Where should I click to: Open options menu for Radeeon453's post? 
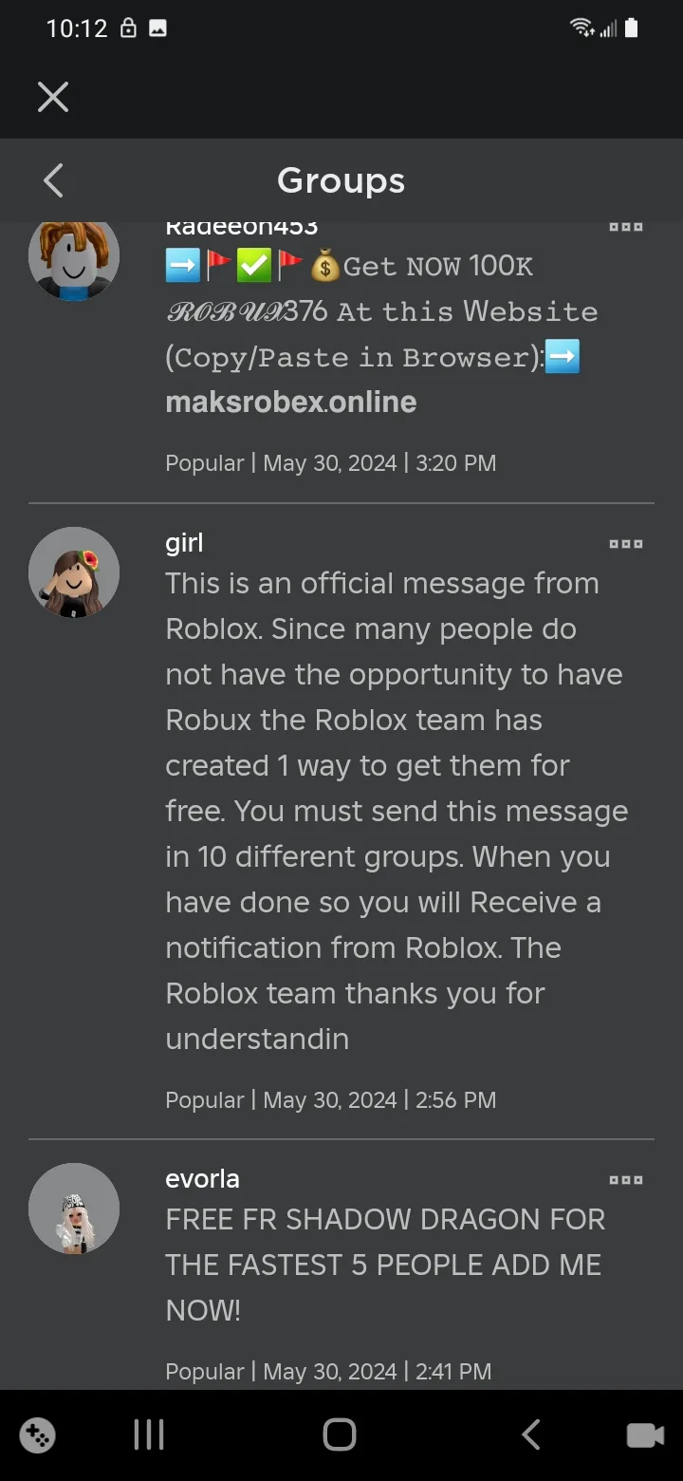click(x=626, y=228)
